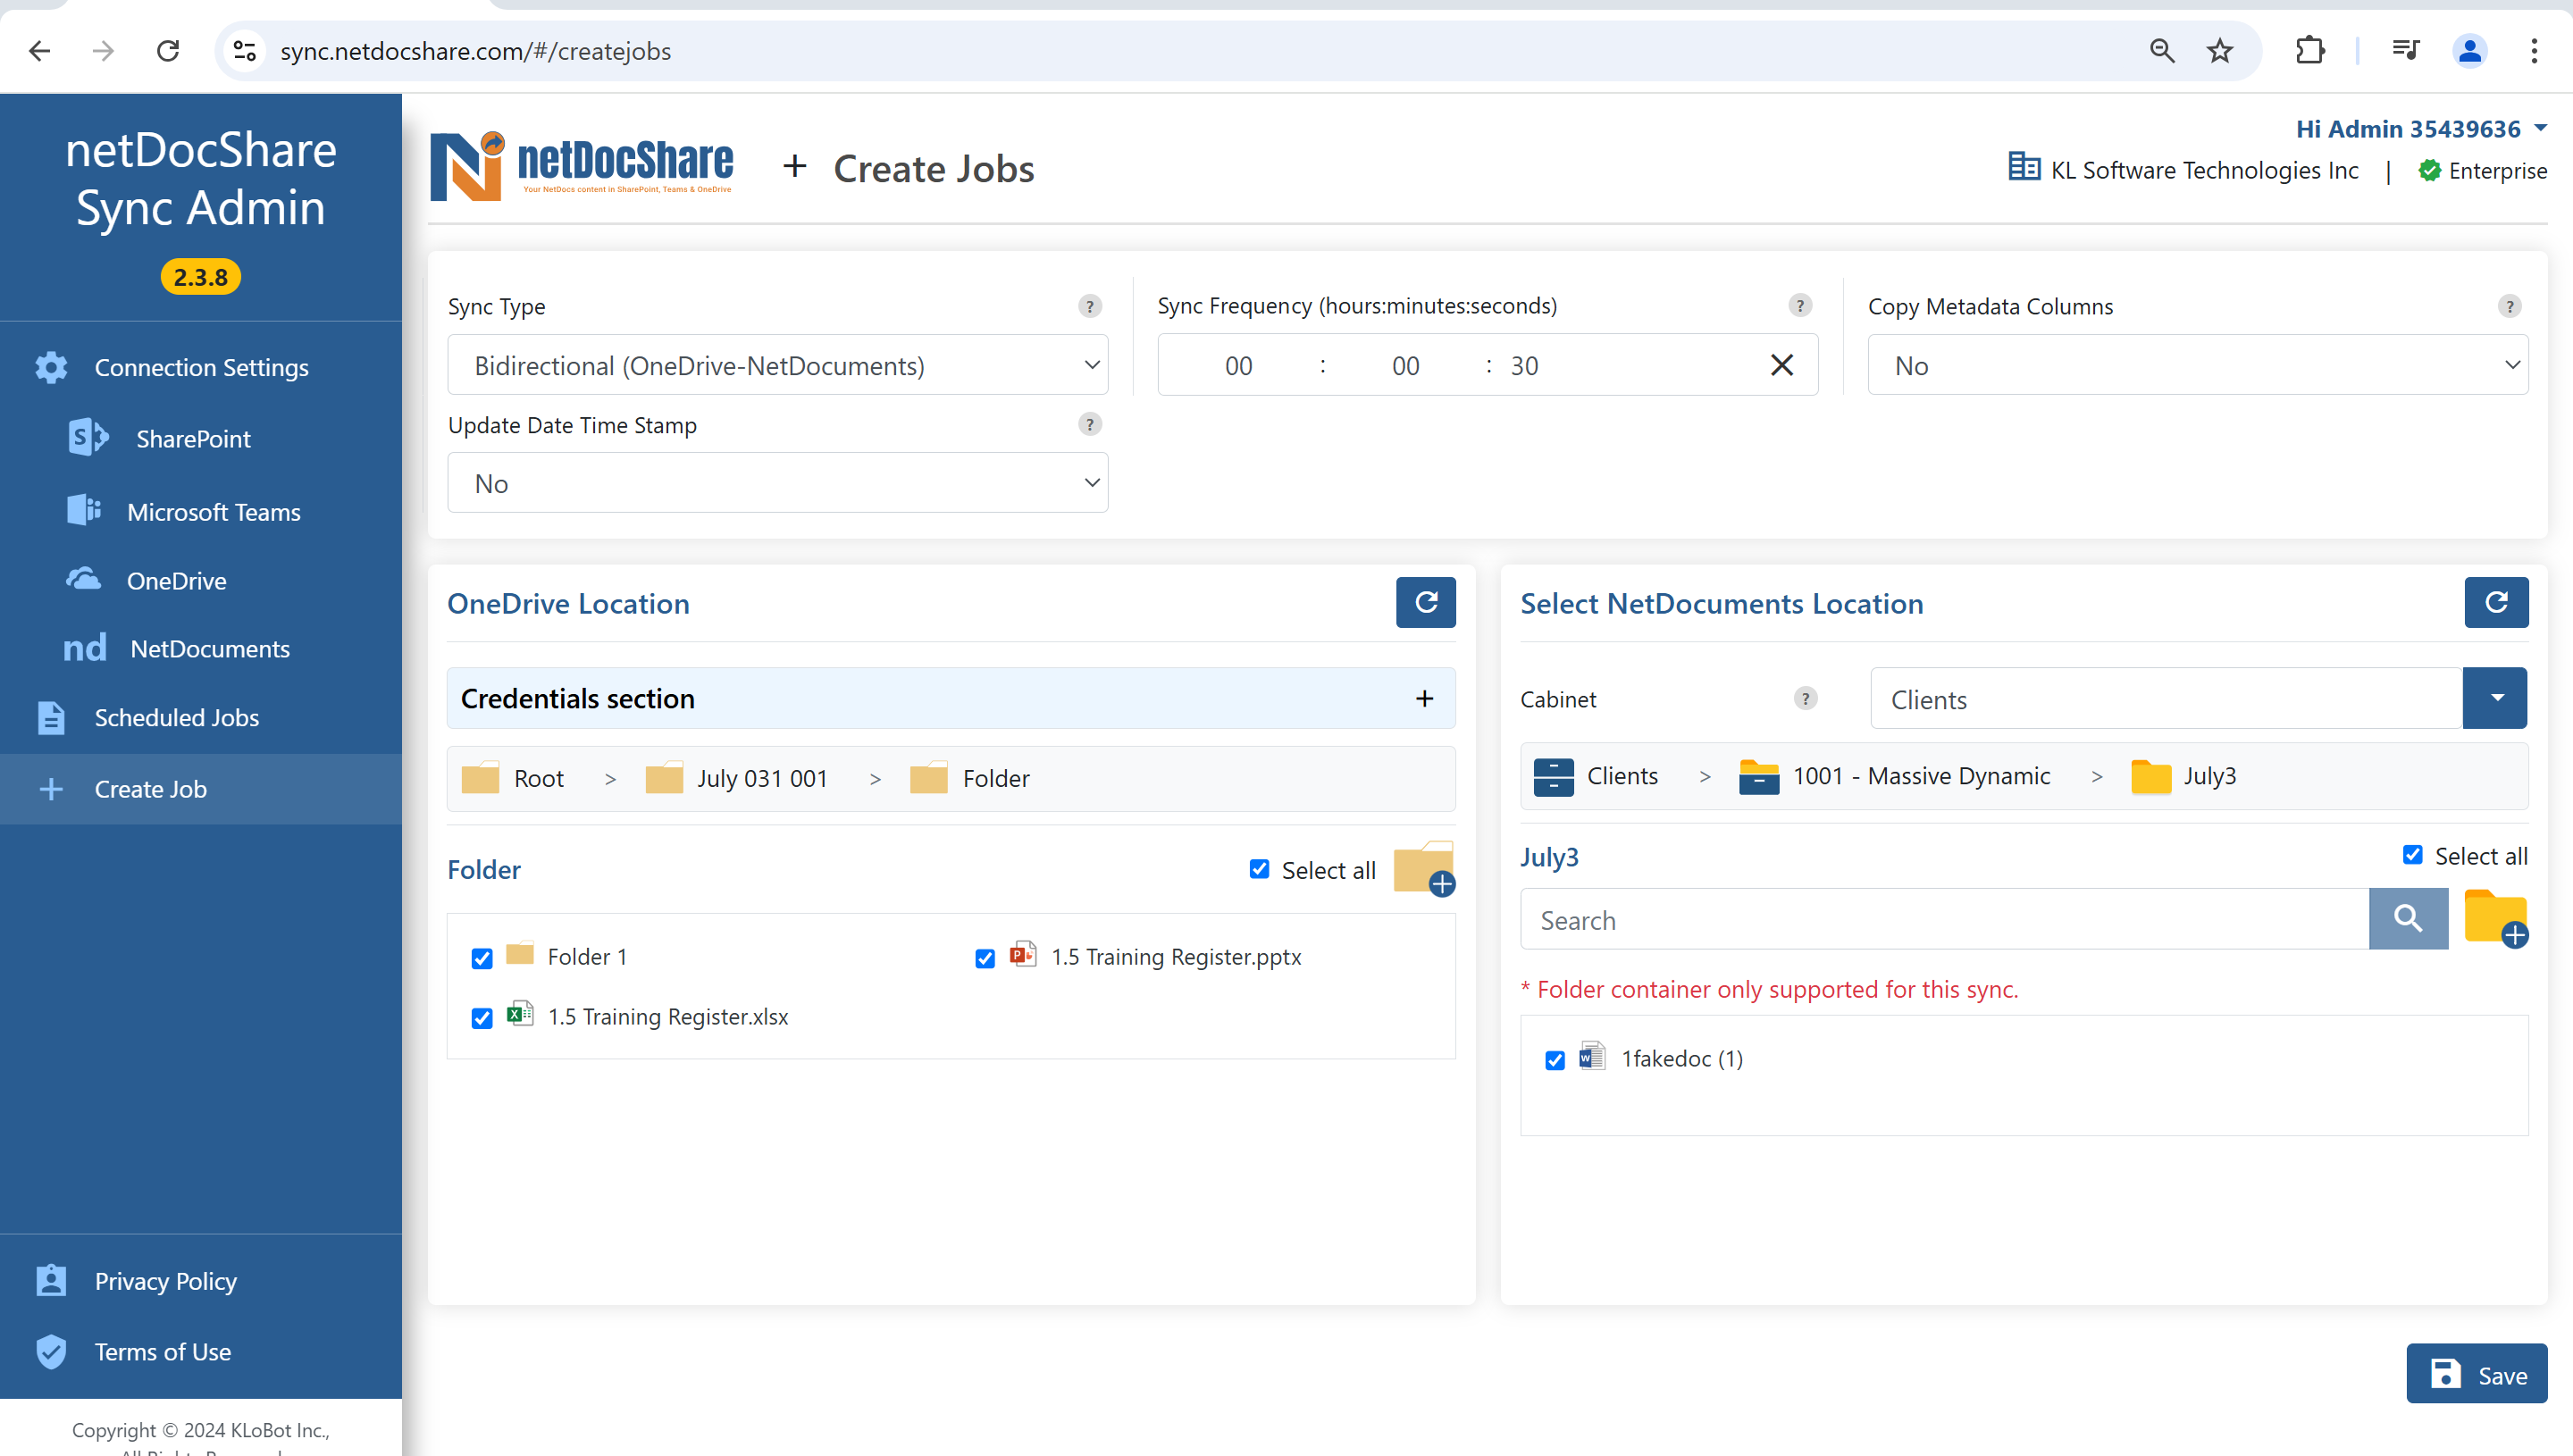Open the Cabinet dropdown arrow
This screenshot has width=2573, height=1456.
pyautogui.click(x=2495, y=698)
